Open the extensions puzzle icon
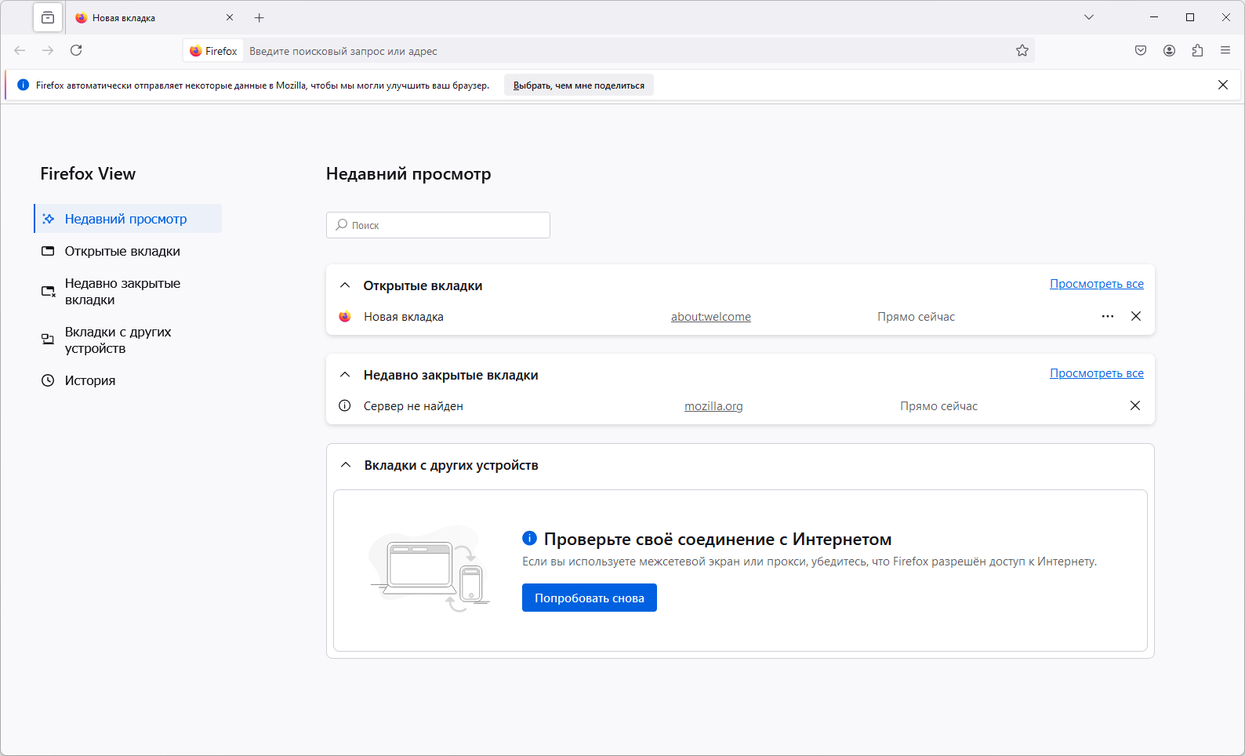1245x756 pixels. 1197,50
